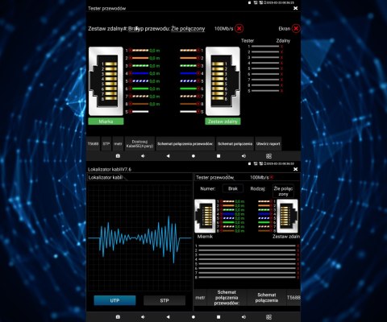Click the Zdalny column header in wiring map
387x322 pixels.
(x=283, y=41)
